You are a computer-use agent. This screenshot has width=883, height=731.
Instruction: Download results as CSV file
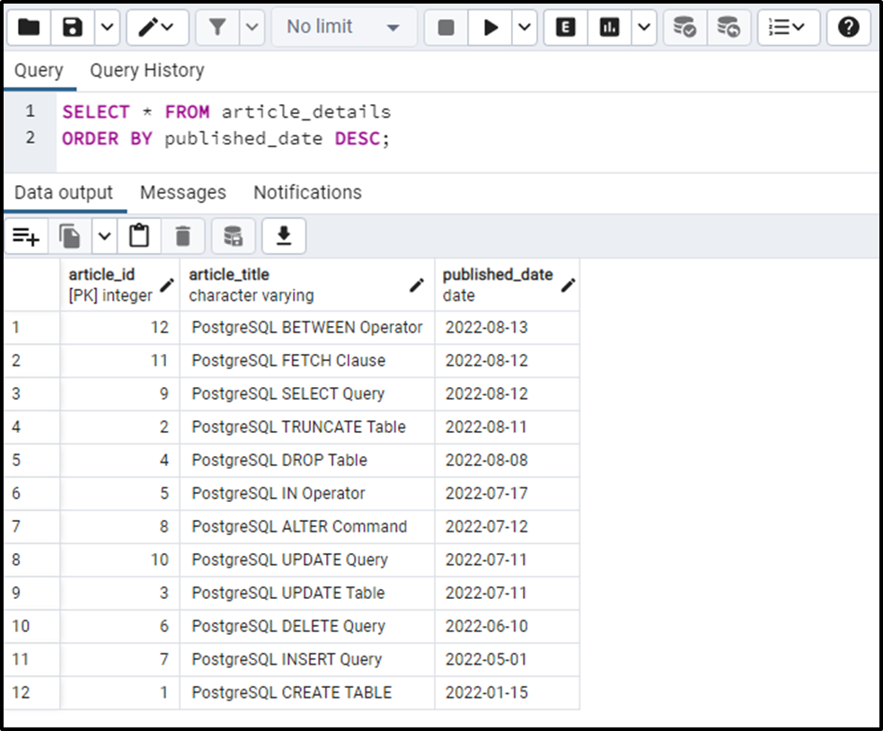pos(284,236)
